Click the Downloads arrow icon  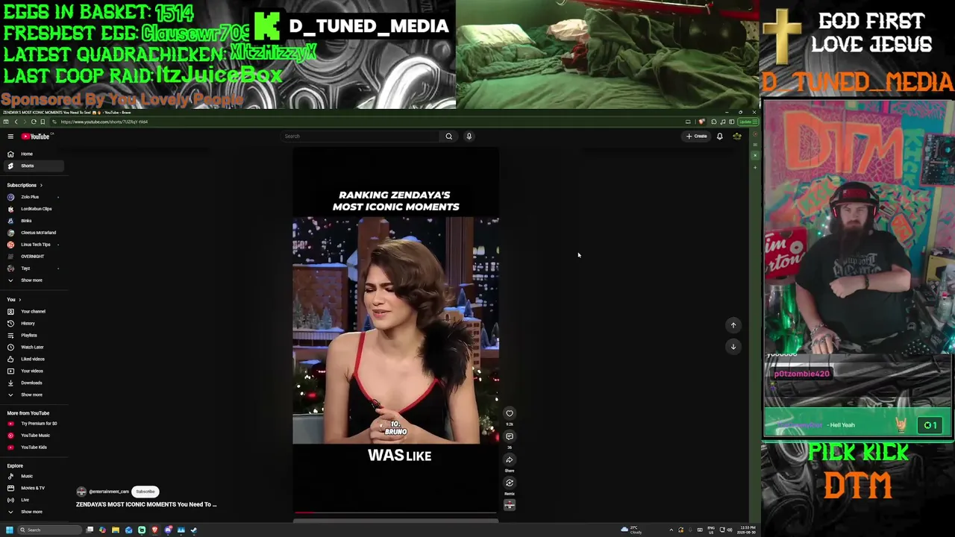tap(10, 383)
